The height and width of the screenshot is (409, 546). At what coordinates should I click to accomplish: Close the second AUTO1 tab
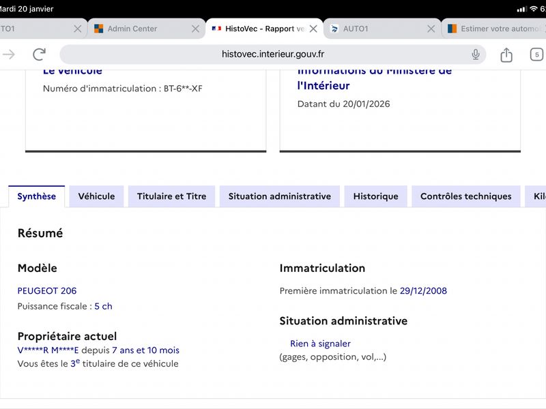coord(431,29)
